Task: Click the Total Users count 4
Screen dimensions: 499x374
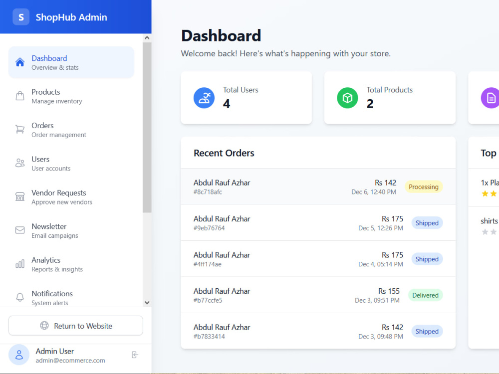Action: [x=227, y=104]
